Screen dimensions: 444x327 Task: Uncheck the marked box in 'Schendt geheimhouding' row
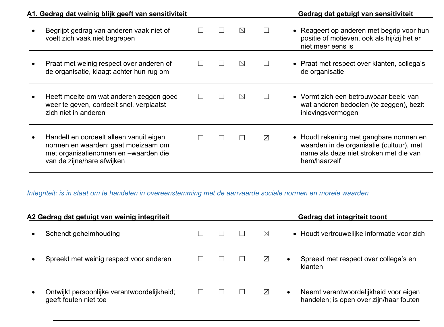pyautogui.click(x=266, y=233)
